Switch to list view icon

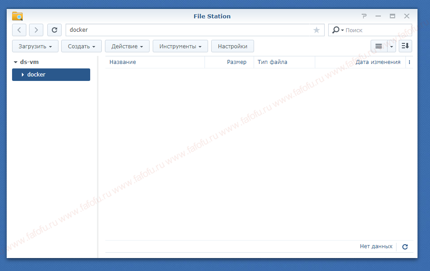[379, 46]
